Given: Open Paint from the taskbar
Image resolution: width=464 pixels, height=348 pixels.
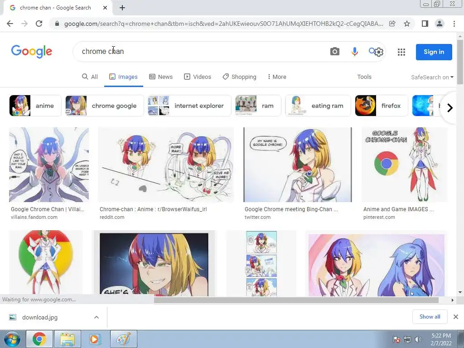Looking at the screenshot, I should tap(123, 339).
